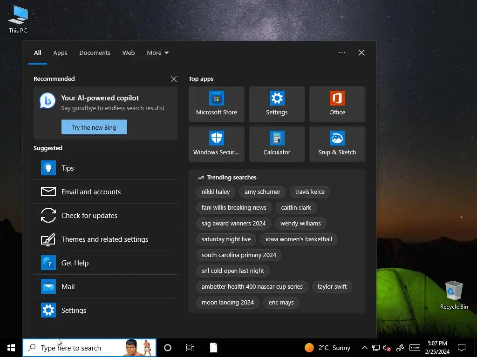Open Windows Security tile
The image size is (477, 357).
point(216,144)
